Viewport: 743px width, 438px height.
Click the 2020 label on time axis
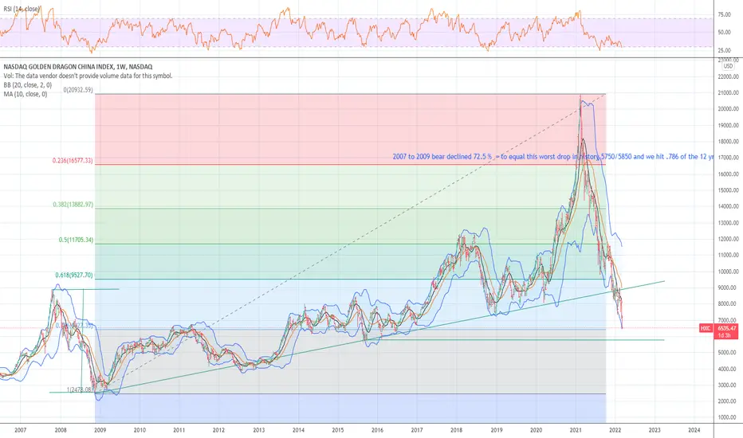536,430
